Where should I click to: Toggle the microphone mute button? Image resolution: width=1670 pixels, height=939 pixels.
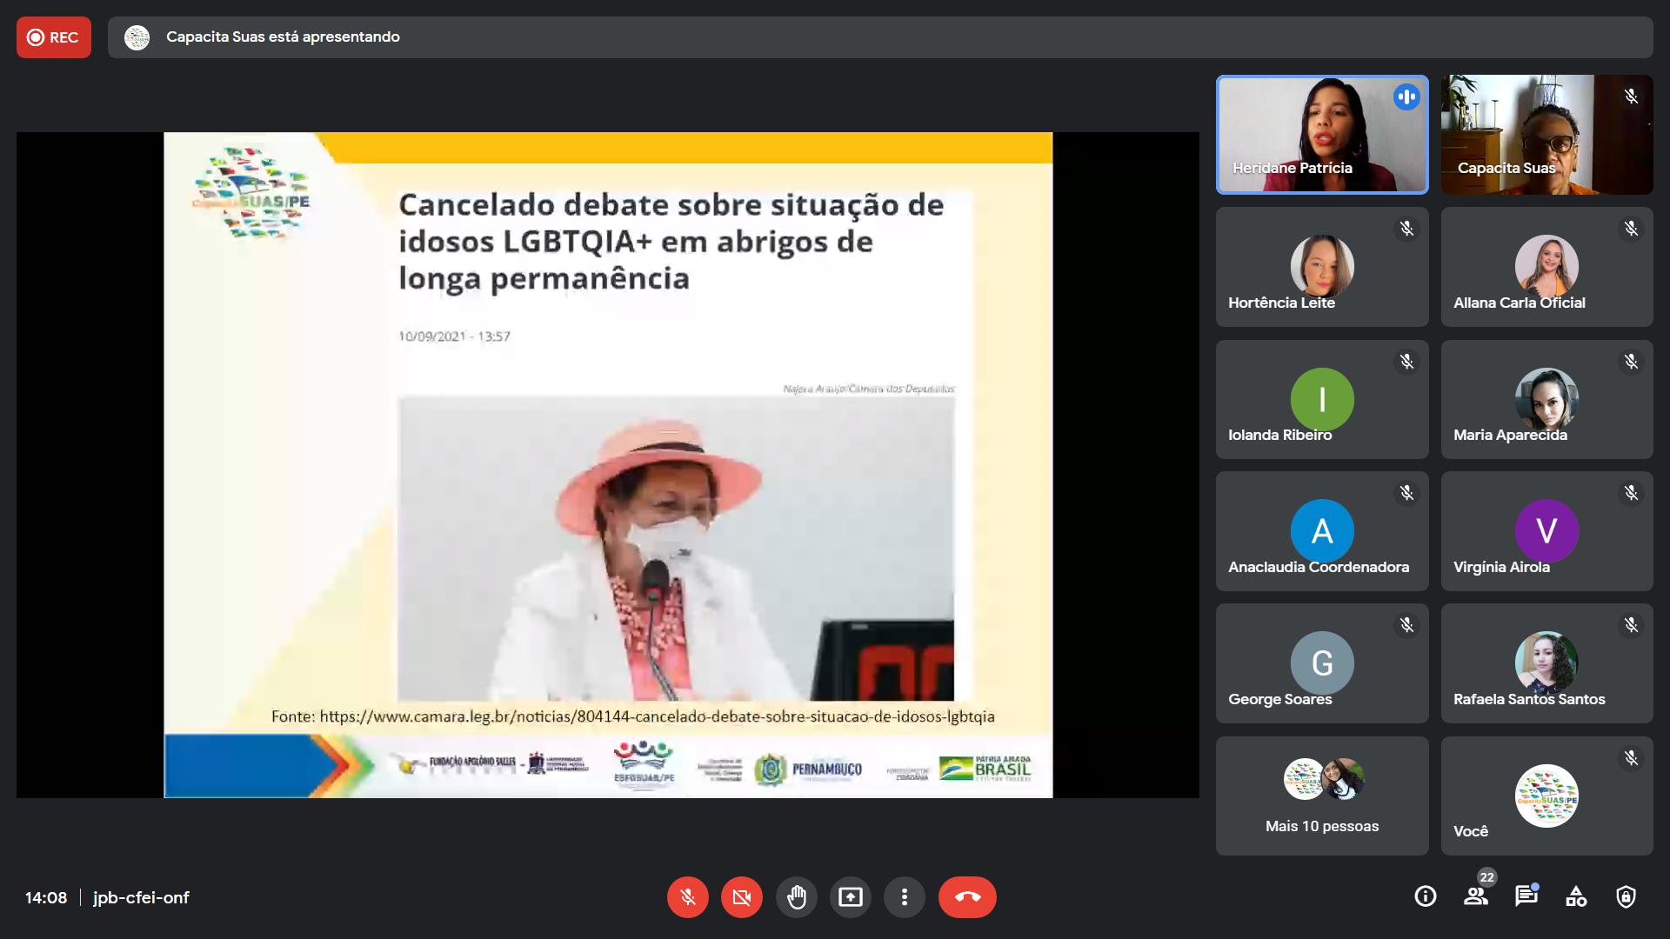tap(687, 897)
